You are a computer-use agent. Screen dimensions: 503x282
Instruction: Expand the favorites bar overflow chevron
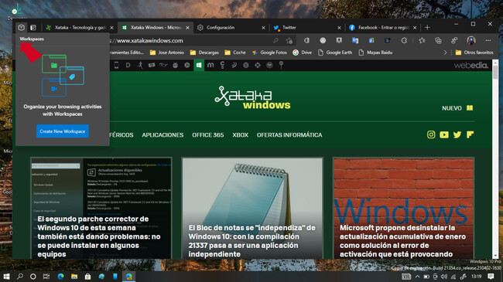[x=445, y=53]
